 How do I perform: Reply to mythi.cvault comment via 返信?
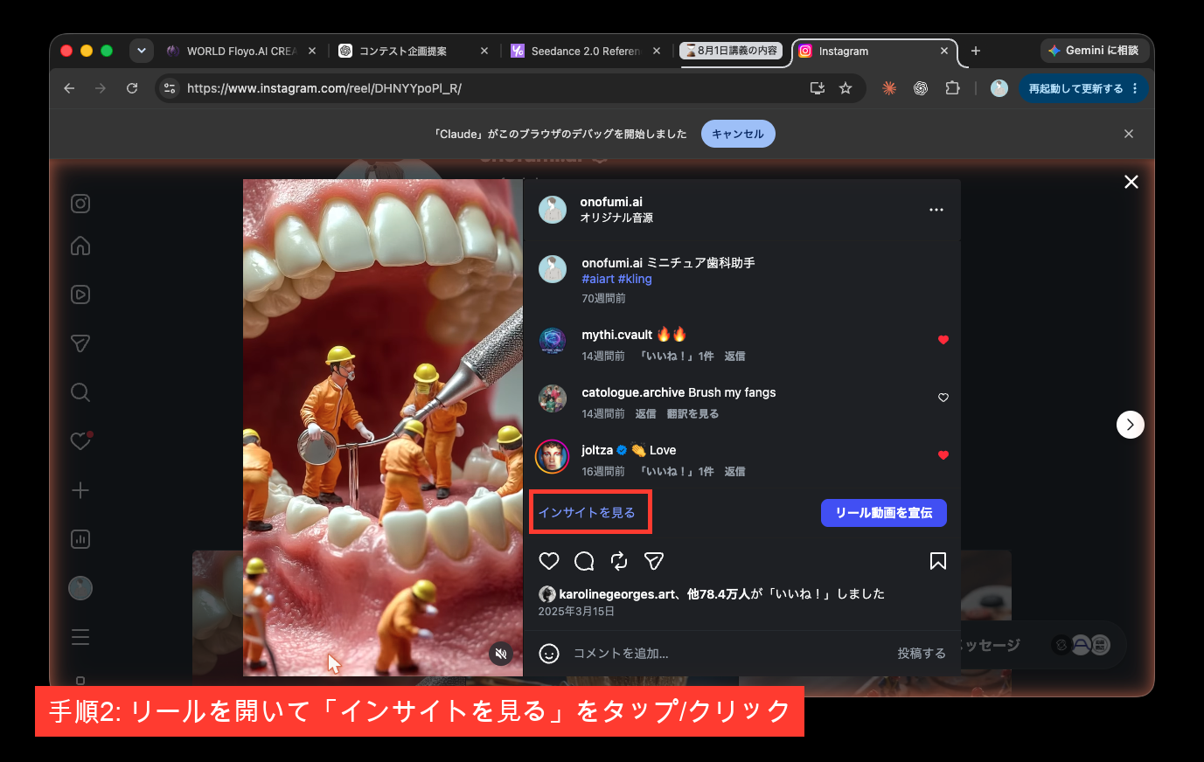734,357
